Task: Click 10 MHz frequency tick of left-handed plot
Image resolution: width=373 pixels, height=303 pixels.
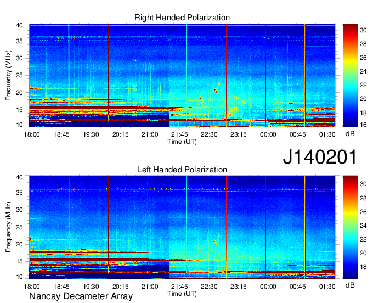Action: (x=20, y=277)
